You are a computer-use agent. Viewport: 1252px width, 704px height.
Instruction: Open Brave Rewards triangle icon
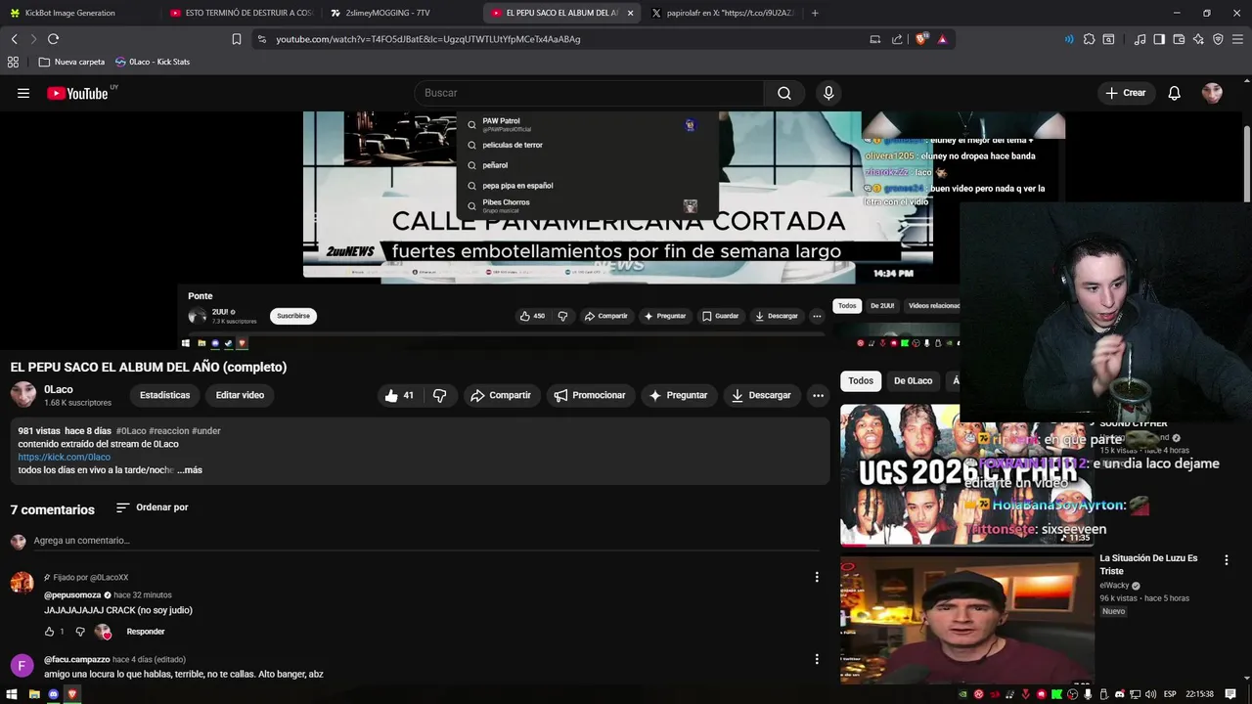coord(942,39)
